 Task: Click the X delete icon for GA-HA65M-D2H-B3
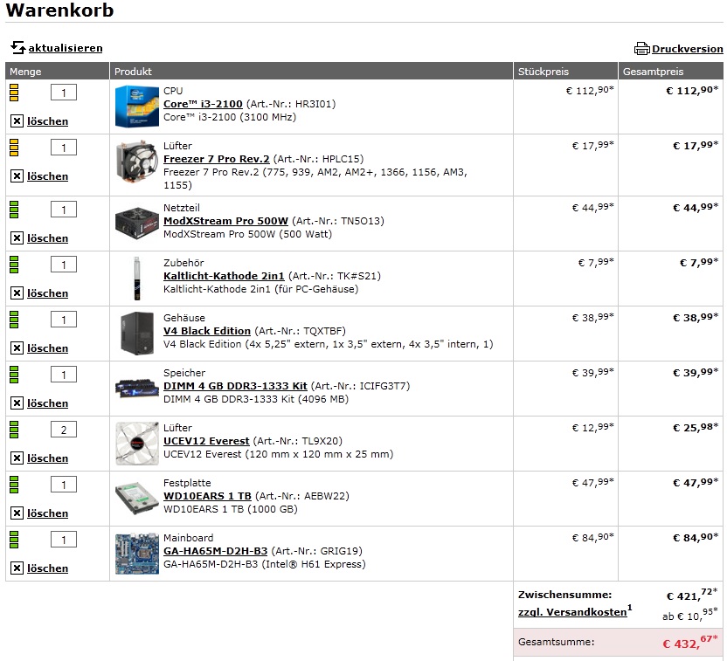point(17,568)
